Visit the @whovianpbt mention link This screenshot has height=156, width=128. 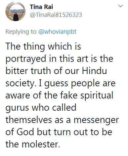click(57, 32)
